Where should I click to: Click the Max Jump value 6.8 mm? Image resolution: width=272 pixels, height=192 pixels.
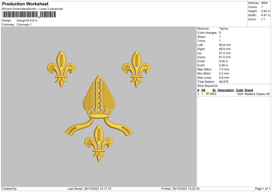(224, 77)
